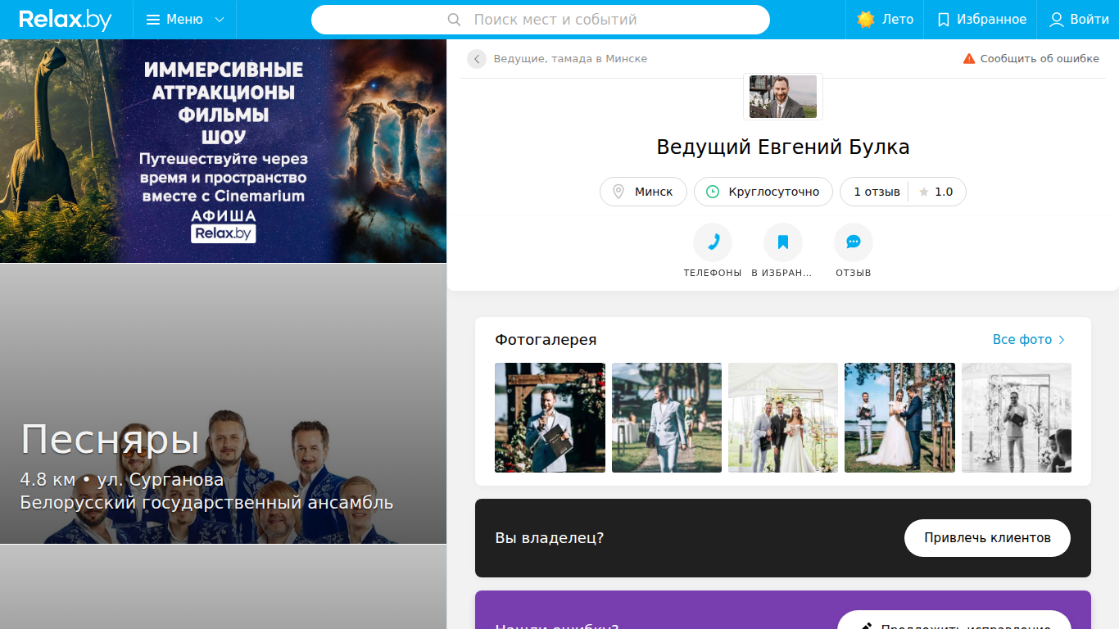Click Привлечь клиентов button
The height and width of the screenshot is (629, 1119).
click(987, 538)
